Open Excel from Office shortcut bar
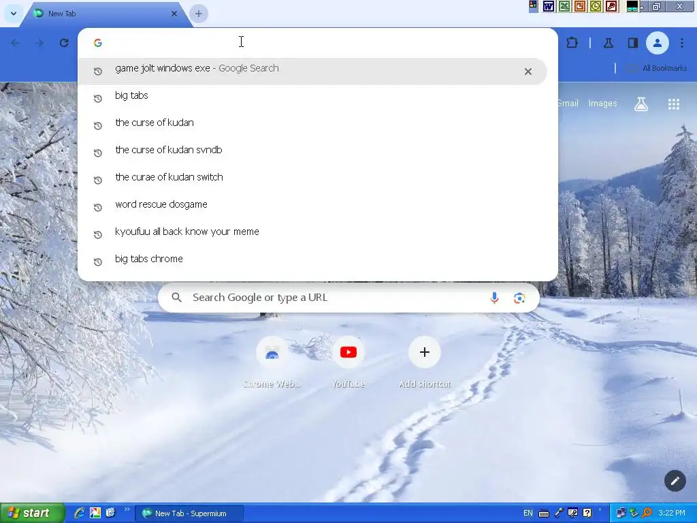 [564, 6]
